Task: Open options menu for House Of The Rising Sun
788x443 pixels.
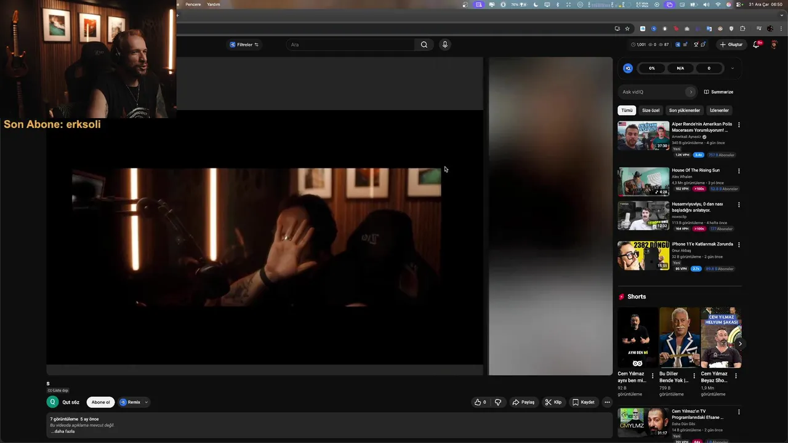Action: tap(739, 170)
